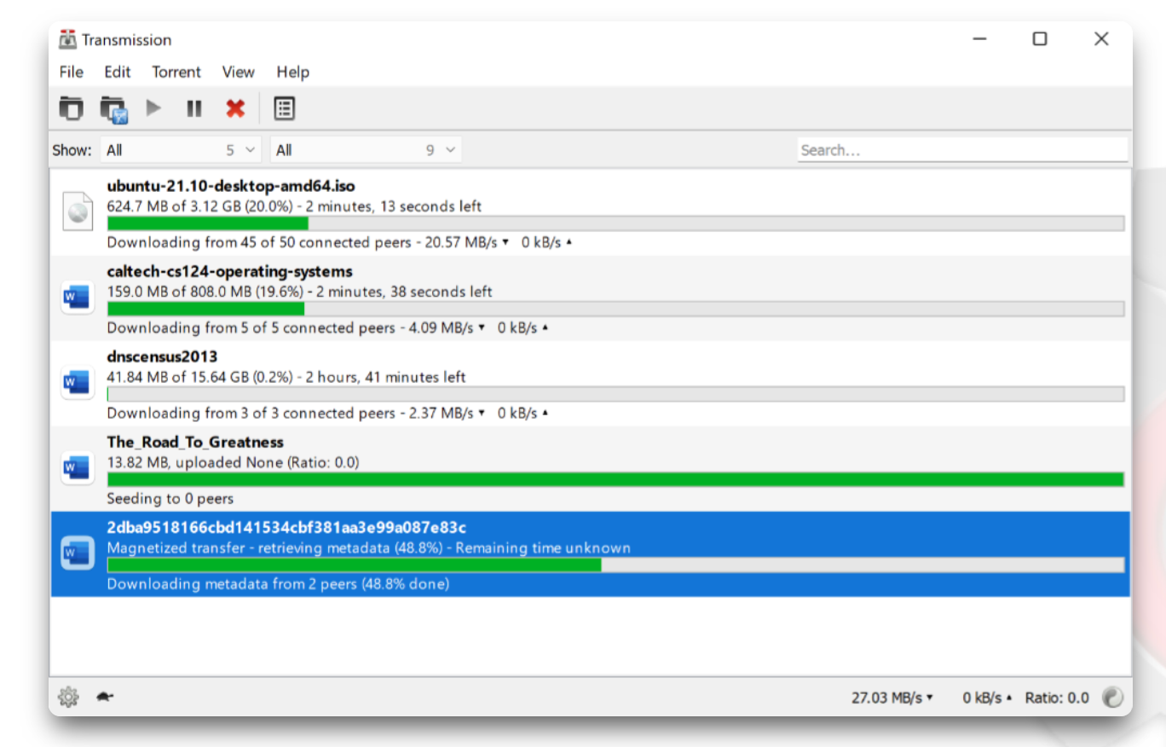The image size is (1166, 747).
Task: Open the Edit menu
Action: tap(118, 72)
